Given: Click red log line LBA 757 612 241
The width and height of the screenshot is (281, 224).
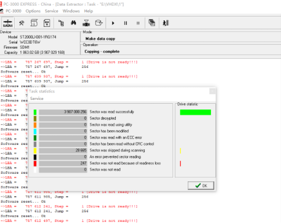Looking at the screenshot, I should point(69,206).
